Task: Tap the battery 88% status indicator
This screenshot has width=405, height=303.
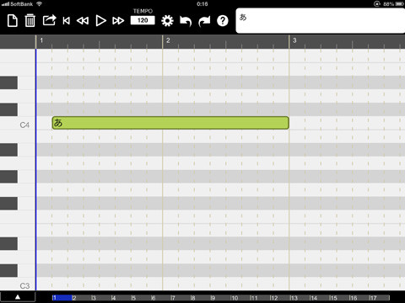Action: click(x=393, y=4)
